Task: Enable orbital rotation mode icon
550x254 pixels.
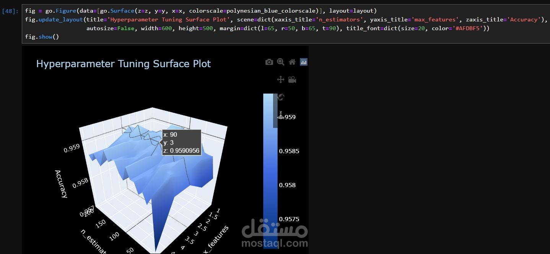Action: [x=280, y=97]
